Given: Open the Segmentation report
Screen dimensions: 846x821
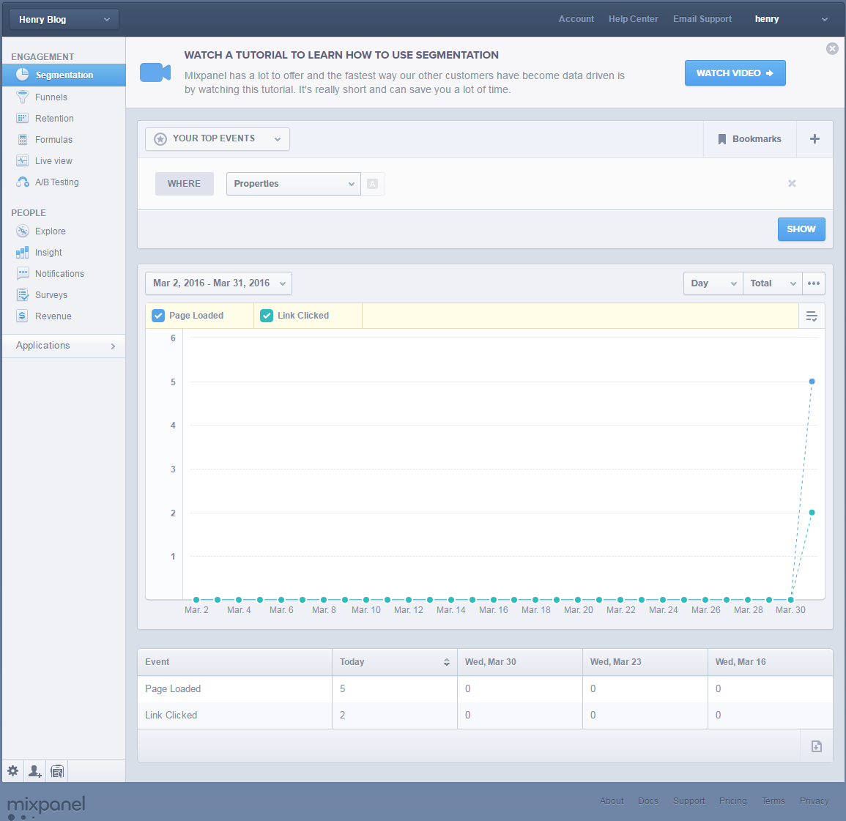Looking at the screenshot, I should pos(64,75).
